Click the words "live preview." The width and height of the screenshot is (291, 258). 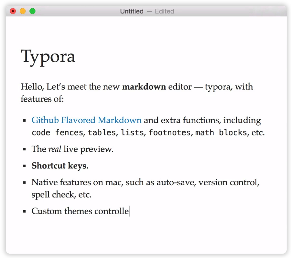click(x=88, y=149)
